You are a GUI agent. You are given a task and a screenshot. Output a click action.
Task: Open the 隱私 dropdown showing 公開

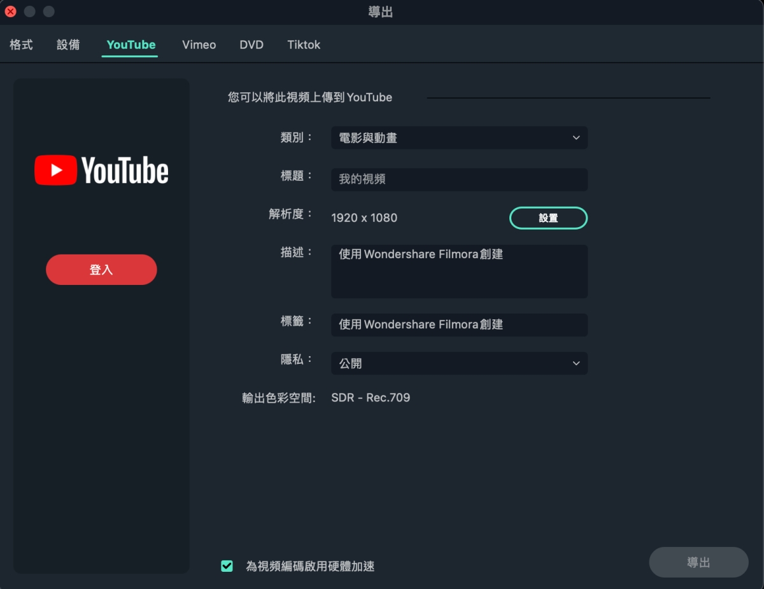click(x=459, y=363)
